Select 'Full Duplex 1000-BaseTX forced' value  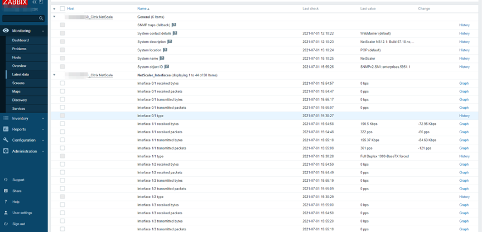pyautogui.click(x=384, y=156)
